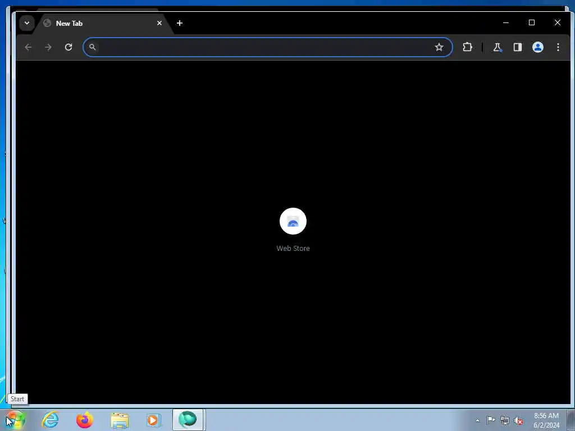Toggle the side panel
Screen dimensions: 575x431
click(517, 47)
